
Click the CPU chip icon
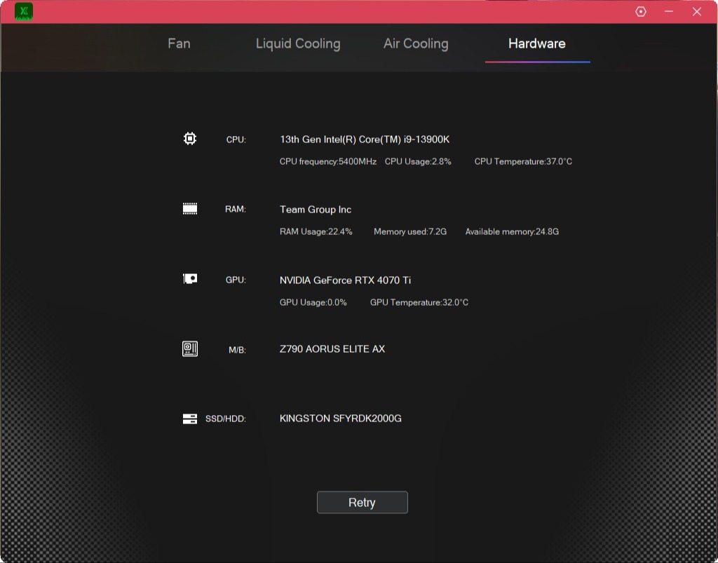click(x=190, y=138)
